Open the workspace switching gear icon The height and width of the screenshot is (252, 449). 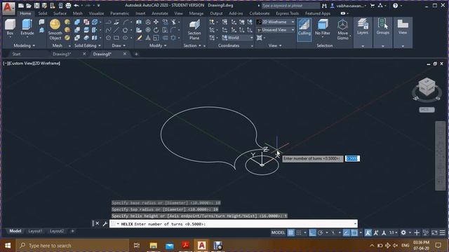coord(403,233)
